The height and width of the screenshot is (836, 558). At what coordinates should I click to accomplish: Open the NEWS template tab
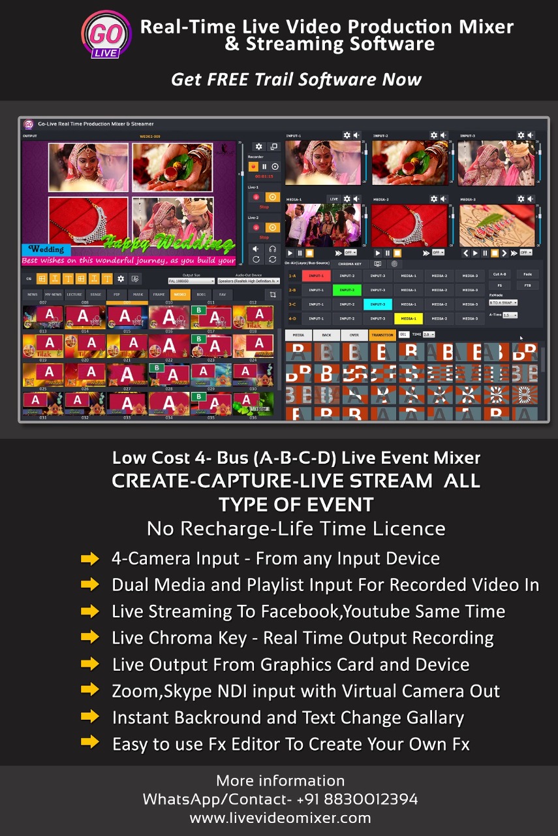tap(32, 295)
